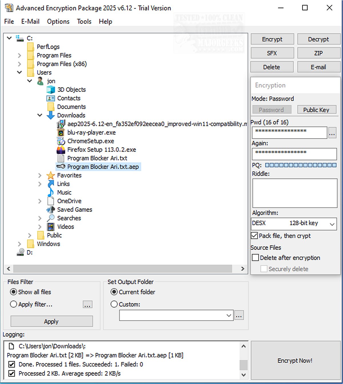Enable Delete after encryption checkbox
The image size is (343, 384).
(256, 258)
